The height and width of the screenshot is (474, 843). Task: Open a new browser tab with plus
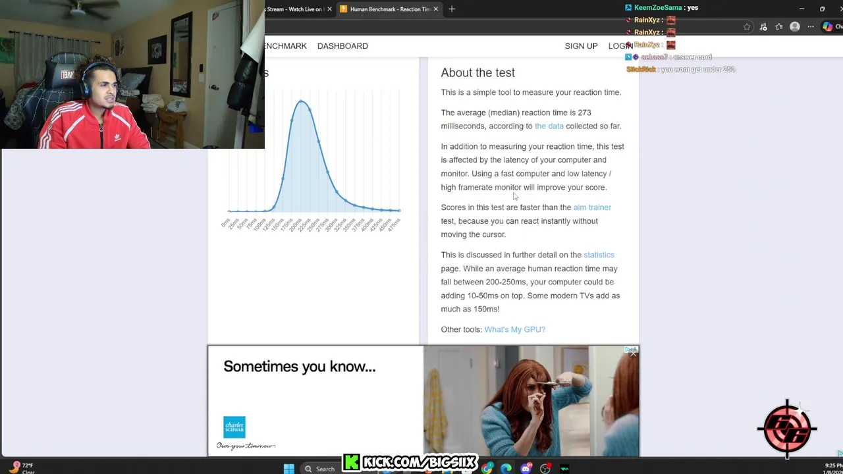[x=452, y=9]
